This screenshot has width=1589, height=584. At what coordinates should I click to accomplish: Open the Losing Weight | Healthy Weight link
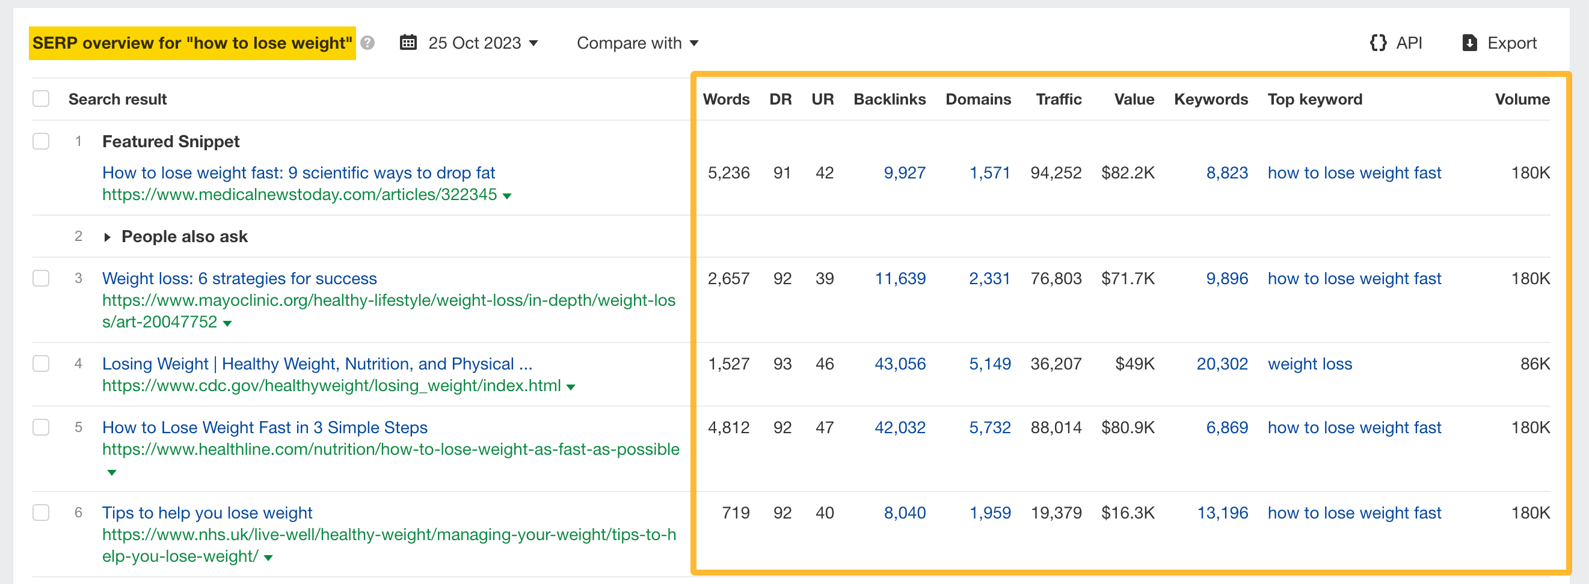[x=317, y=364]
